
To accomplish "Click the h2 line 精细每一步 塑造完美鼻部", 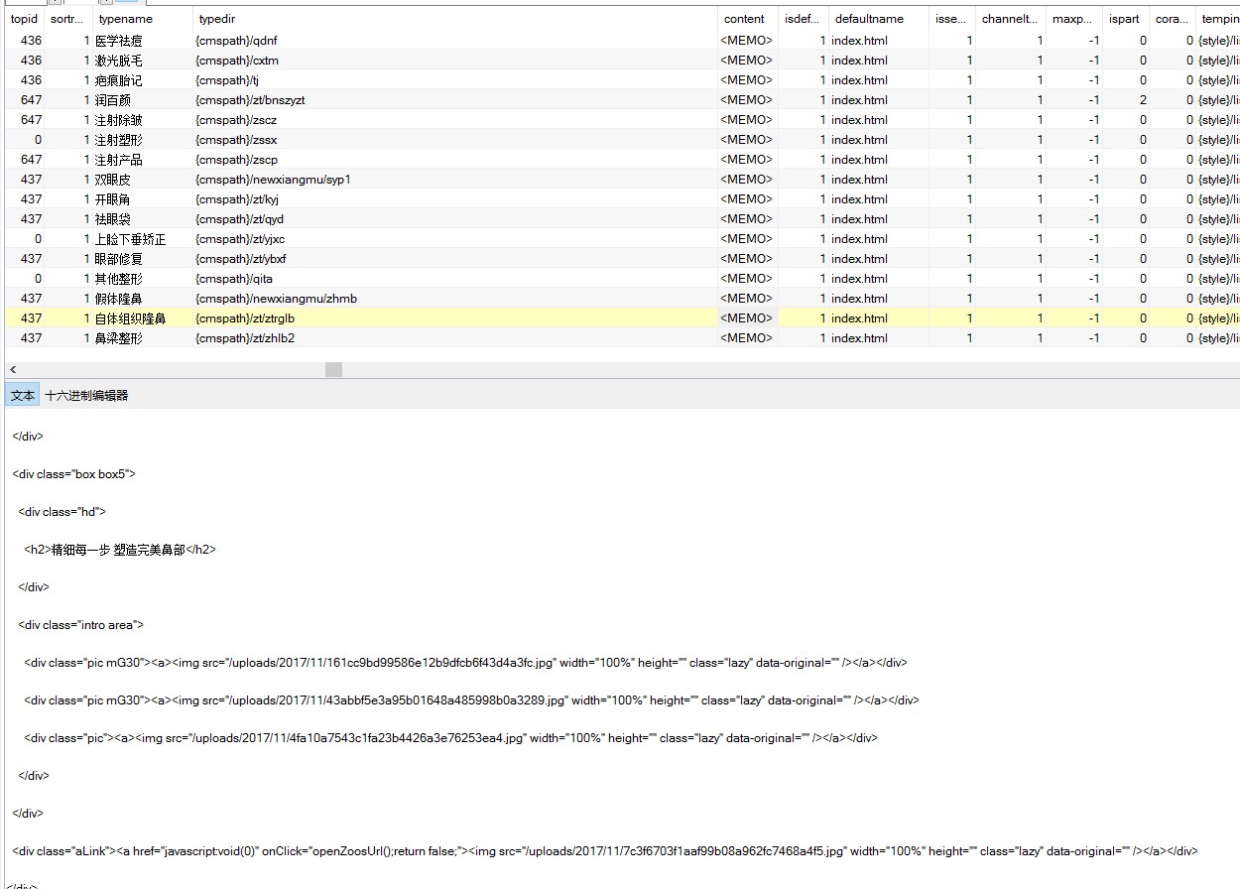I will (120, 550).
